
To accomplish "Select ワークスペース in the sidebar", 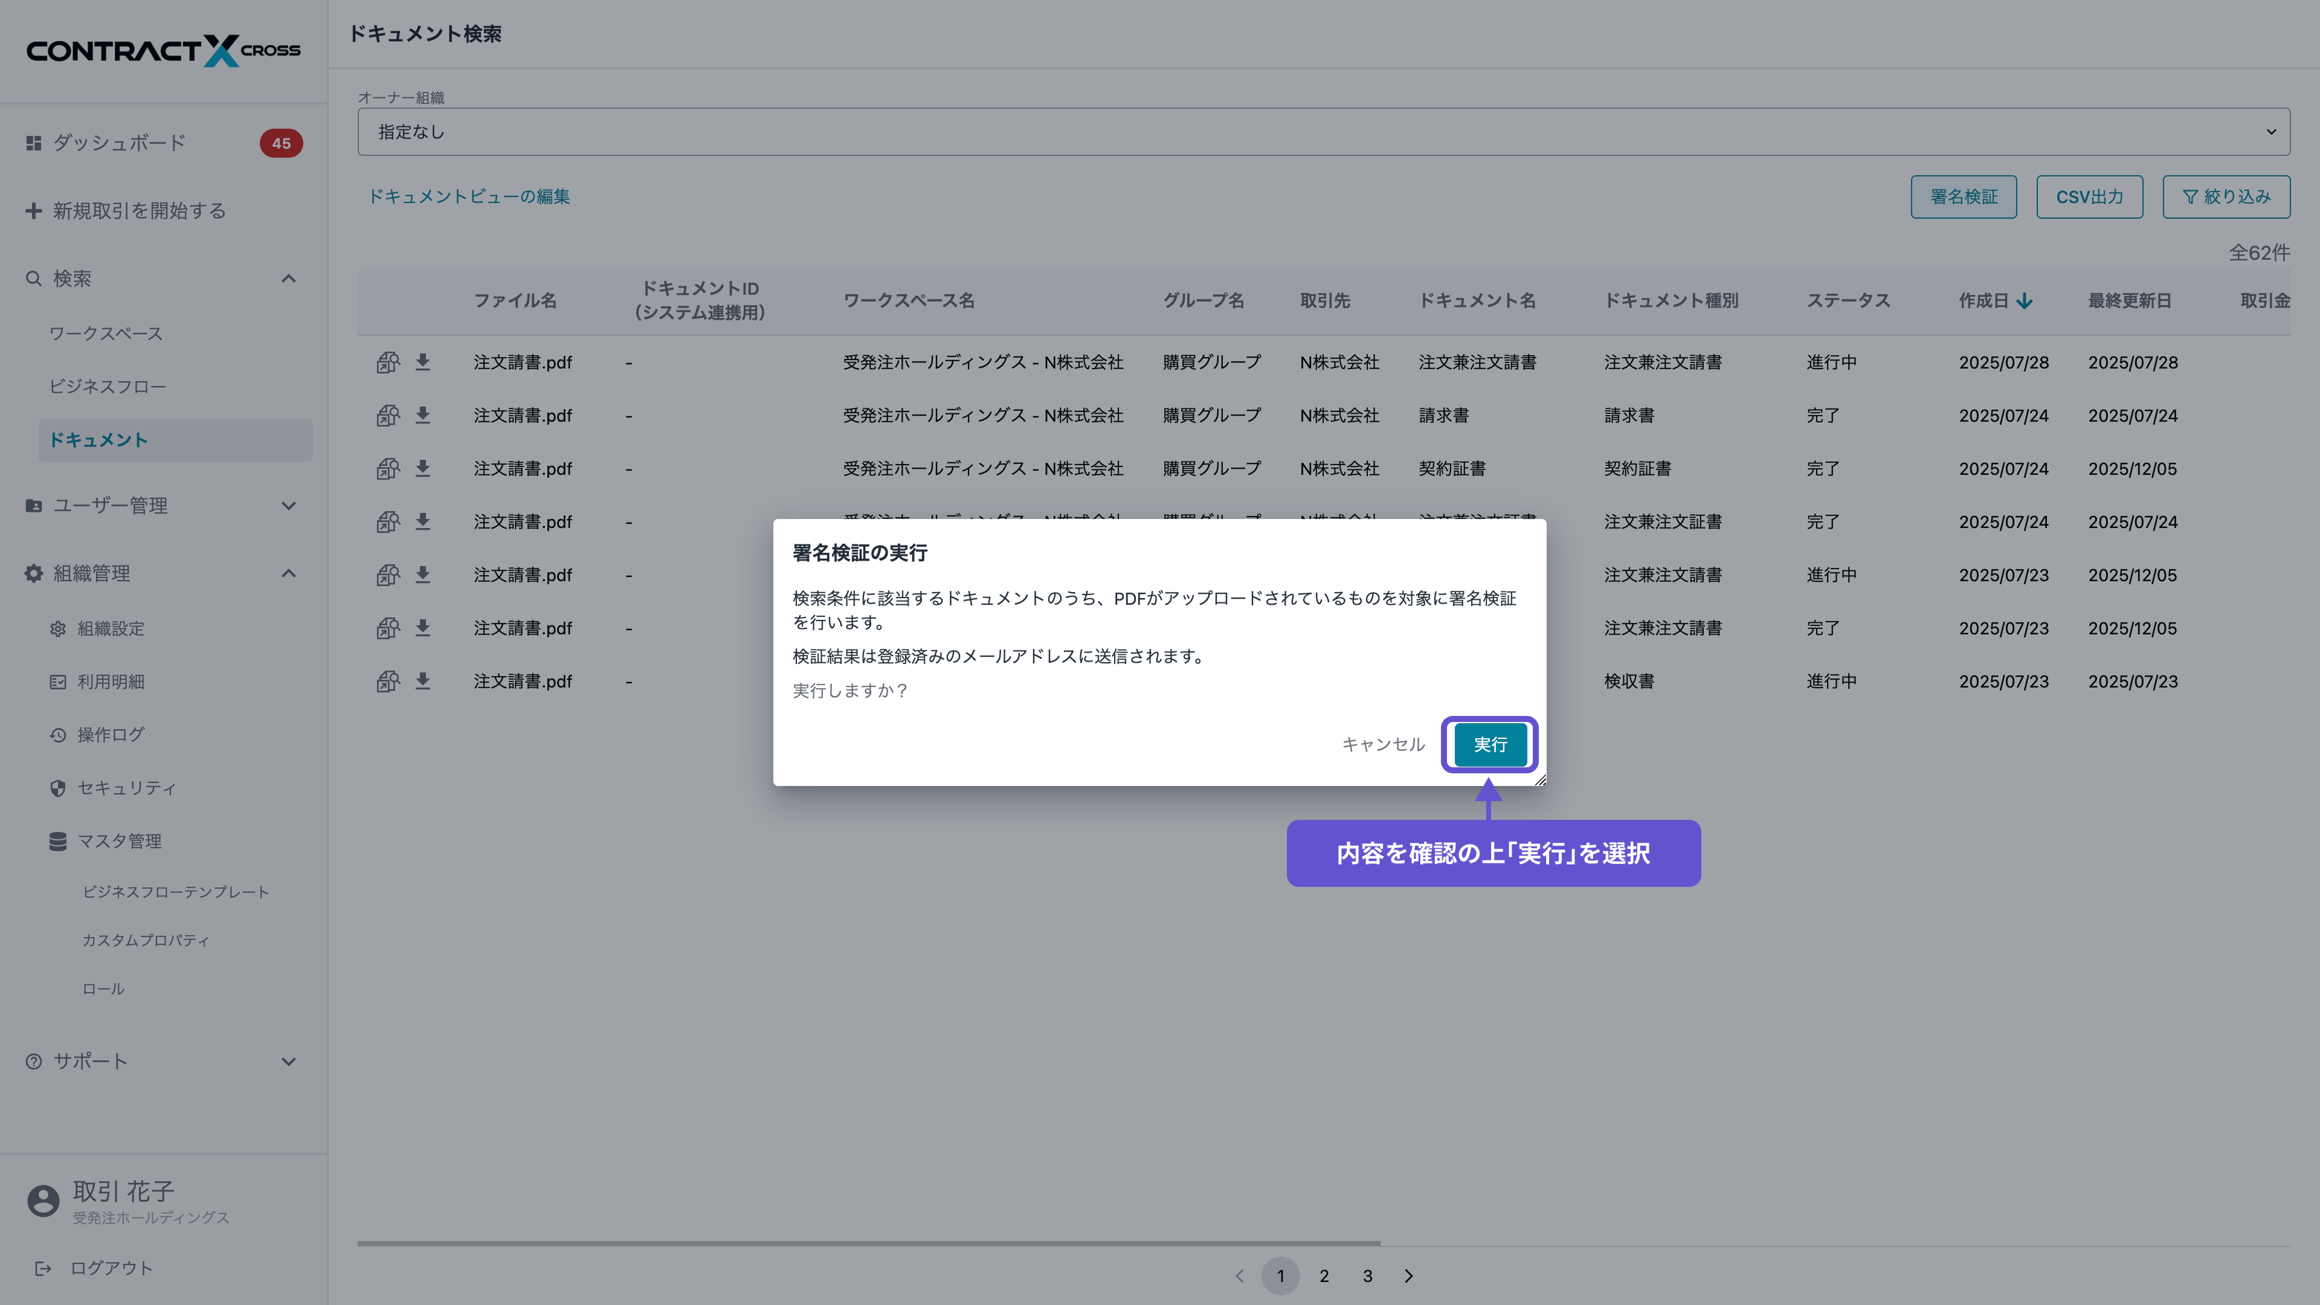I will [105, 333].
